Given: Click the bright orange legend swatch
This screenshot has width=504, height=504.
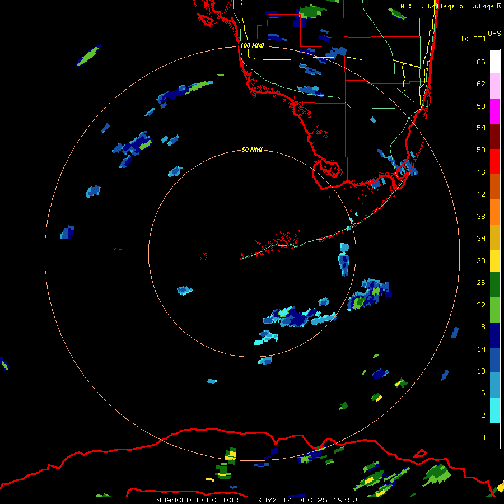Looking at the screenshot, I should [494, 212].
